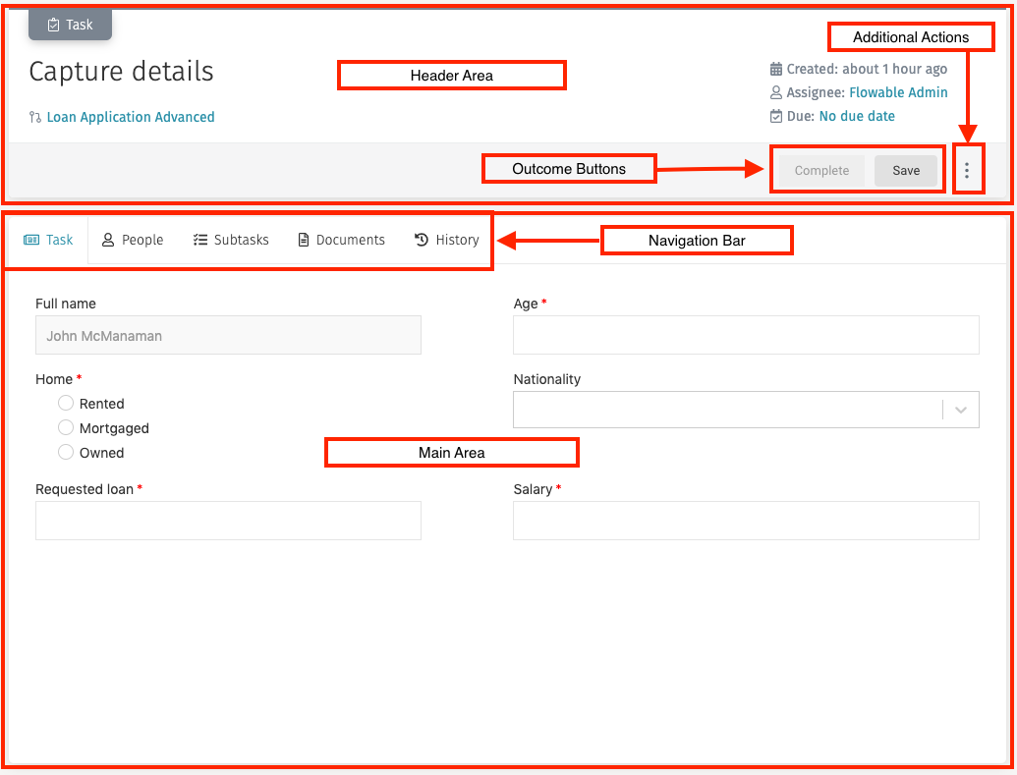The width and height of the screenshot is (1017, 775).
Task: Open the Additional Actions three-dot menu
Action: point(969,168)
